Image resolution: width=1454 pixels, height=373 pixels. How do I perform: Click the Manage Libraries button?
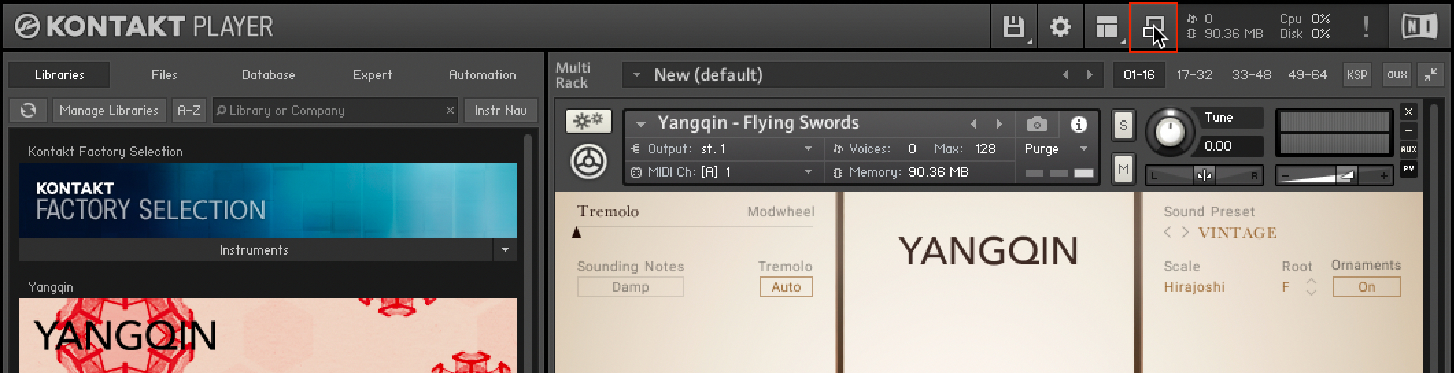(x=109, y=110)
